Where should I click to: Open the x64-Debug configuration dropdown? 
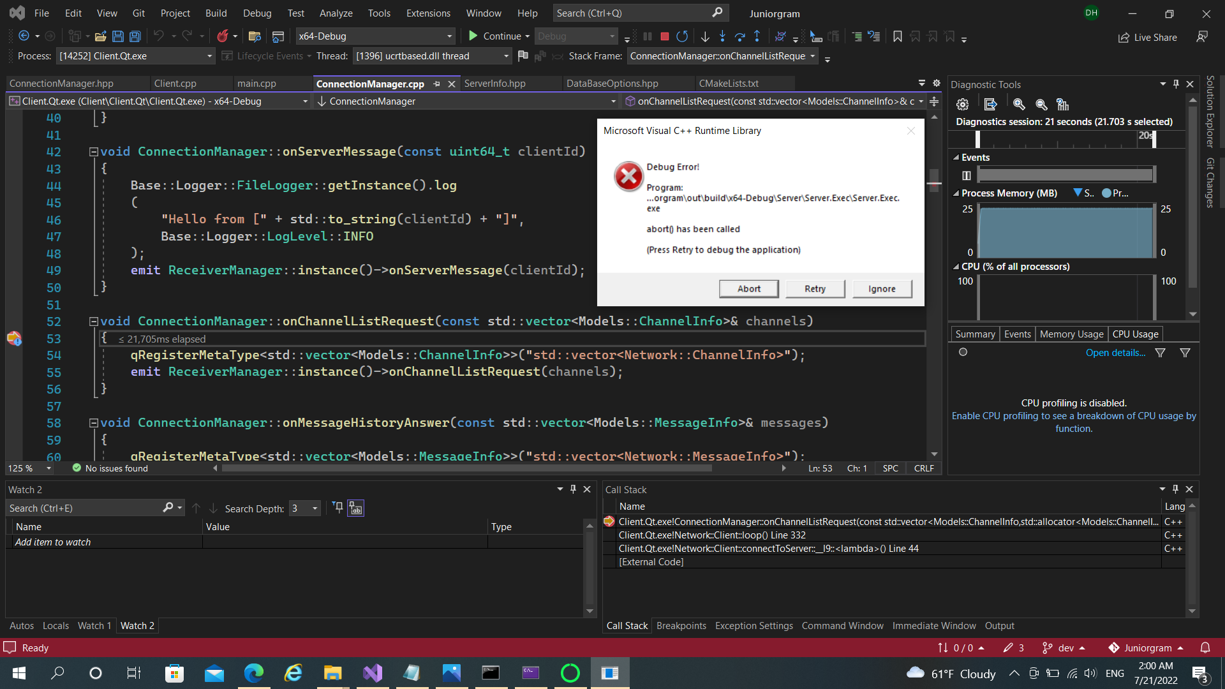450,36
